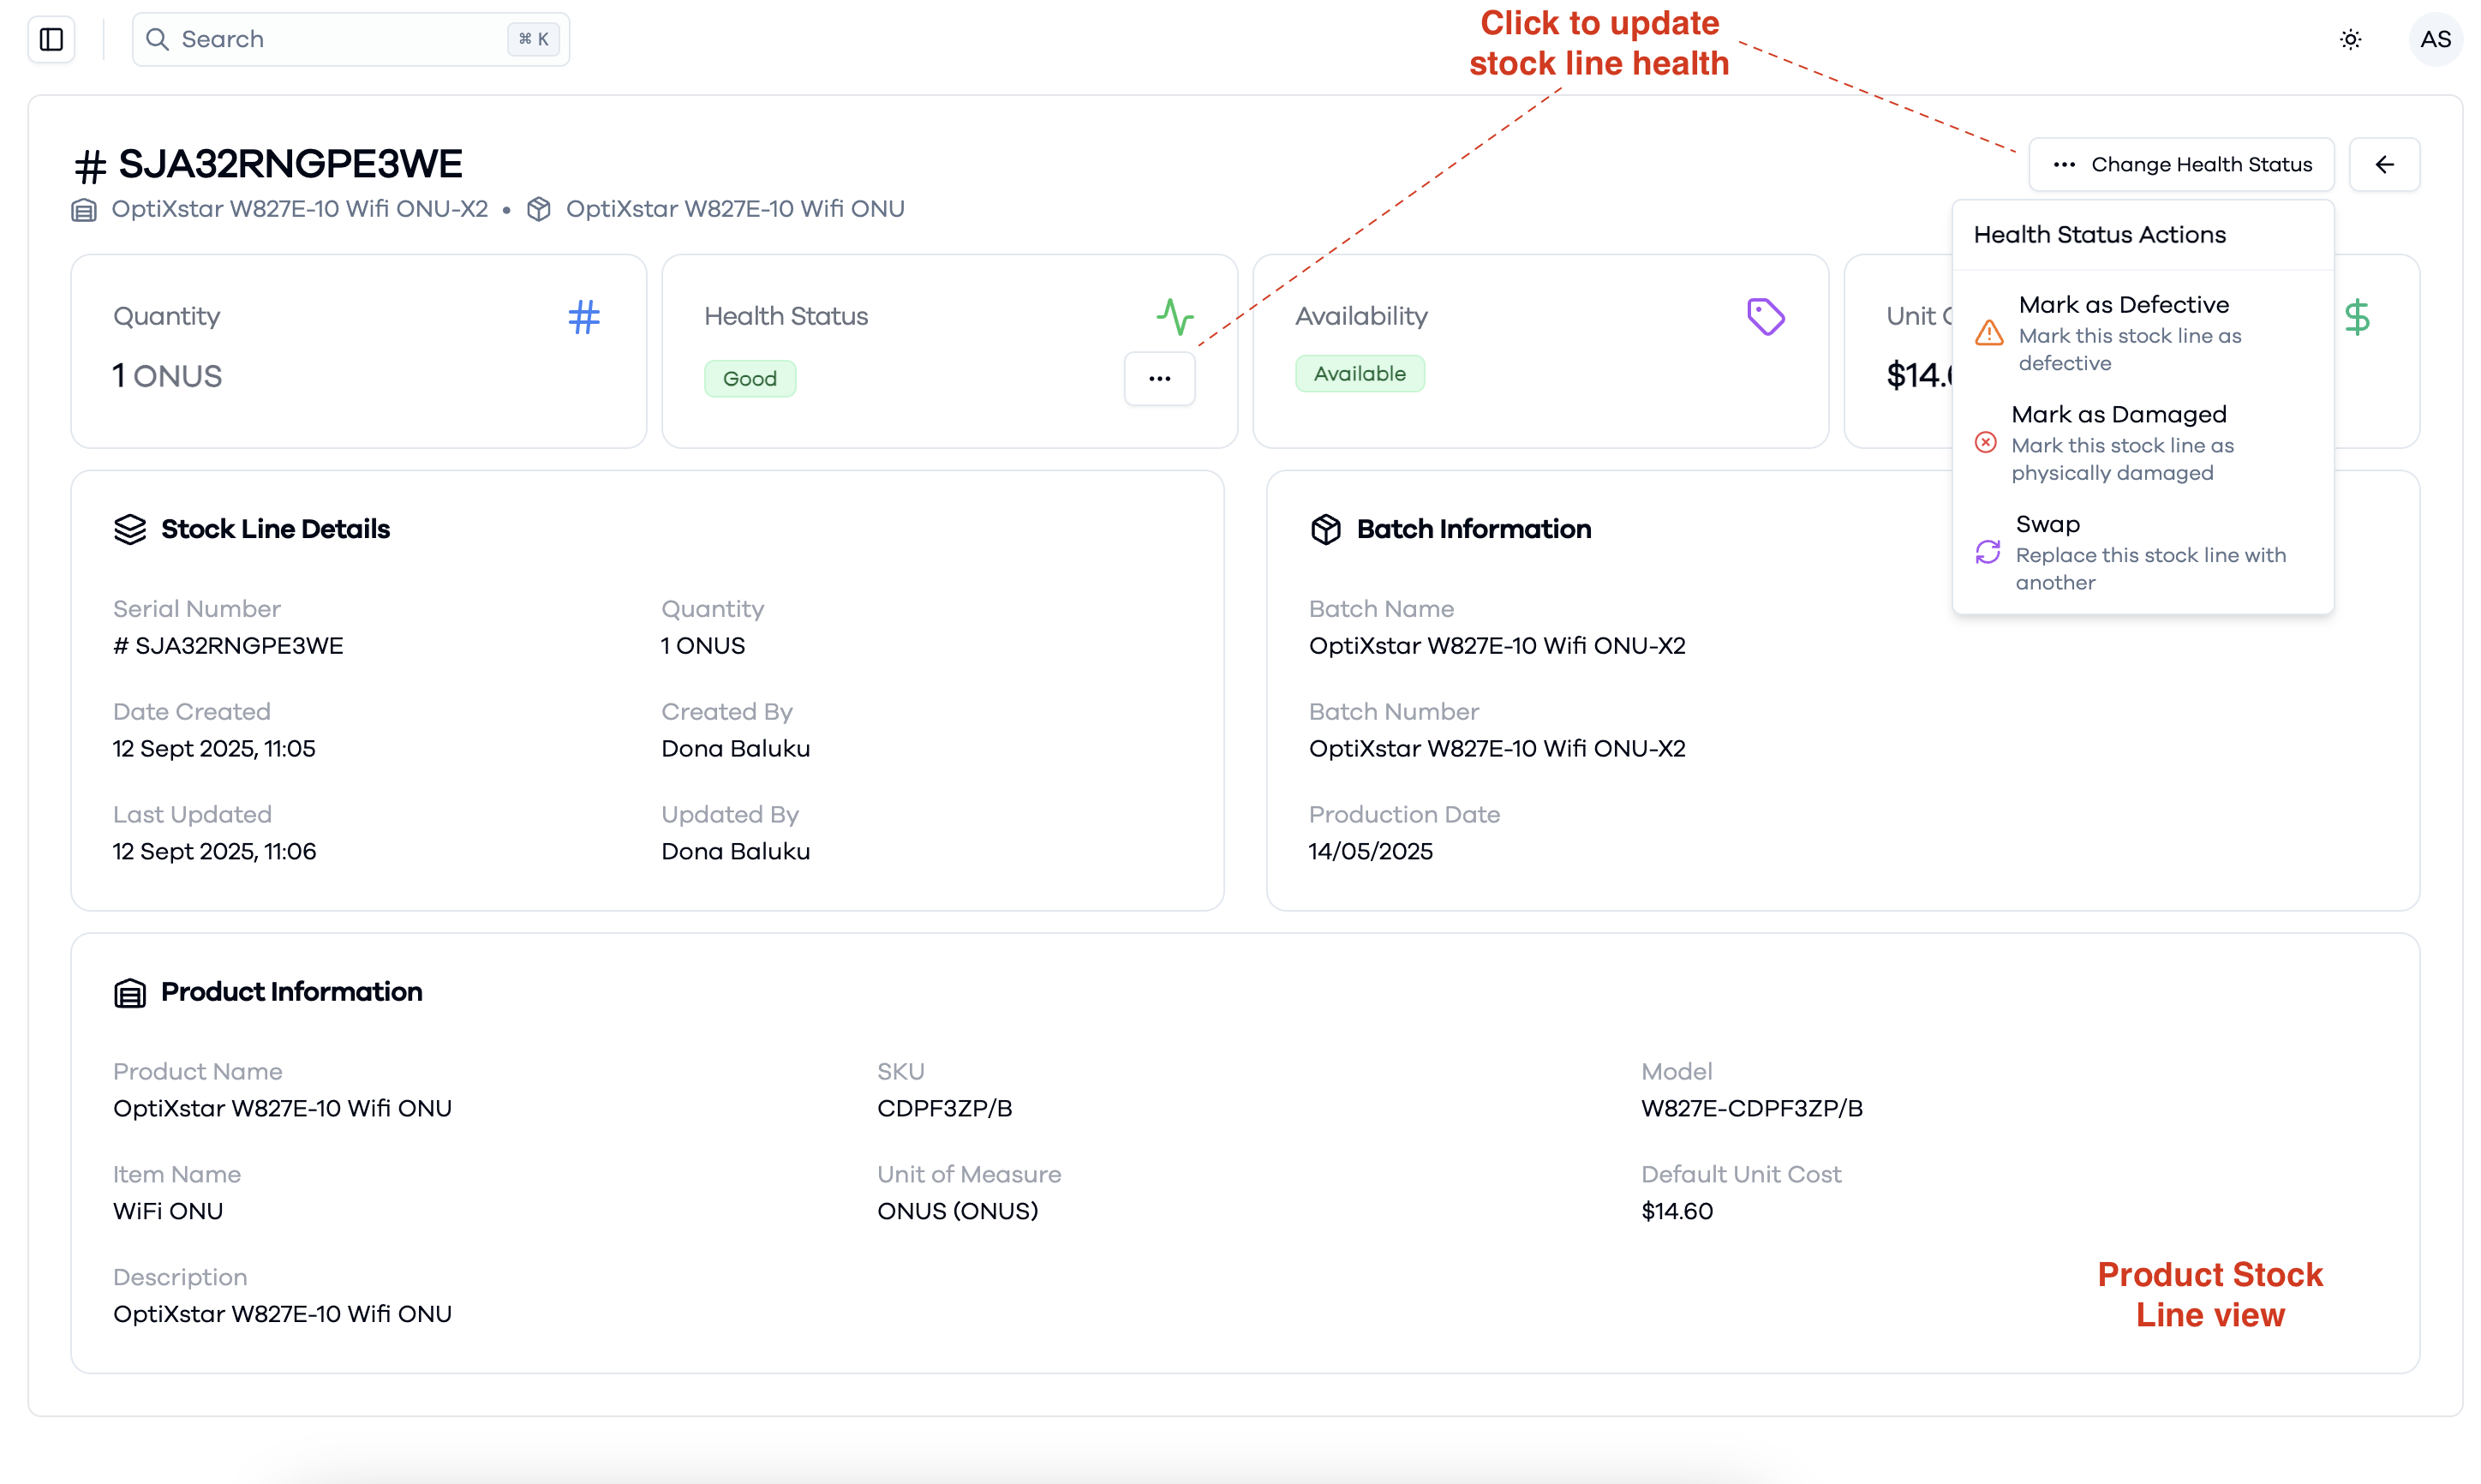Screen dimensions: 2481x1484
Task: Open the Change Health Status dropdown
Action: tap(2181, 164)
